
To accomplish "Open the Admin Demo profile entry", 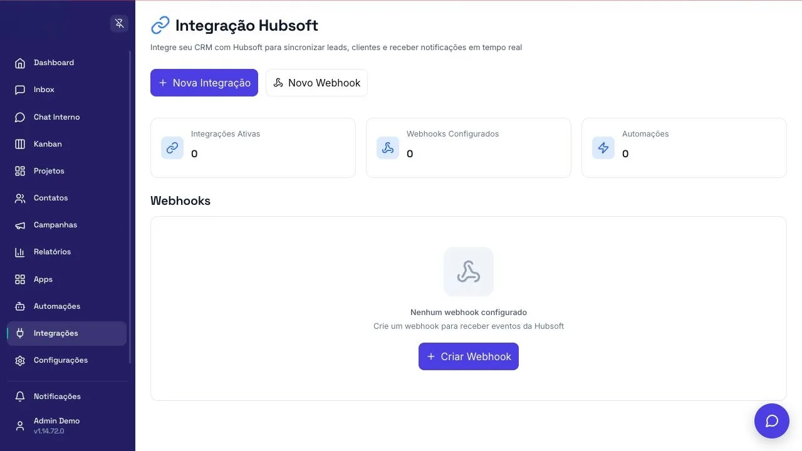I will [66, 425].
